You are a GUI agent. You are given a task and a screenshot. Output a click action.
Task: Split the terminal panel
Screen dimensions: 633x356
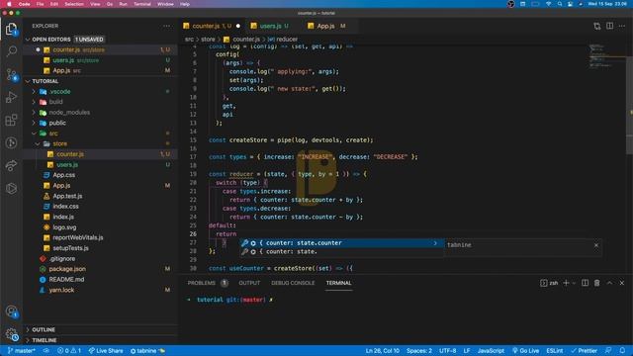click(585, 283)
